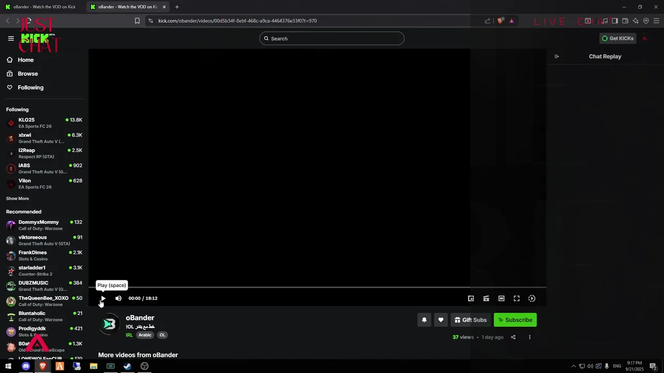Open the IRL category link
The image size is (664, 373).
click(x=129, y=335)
